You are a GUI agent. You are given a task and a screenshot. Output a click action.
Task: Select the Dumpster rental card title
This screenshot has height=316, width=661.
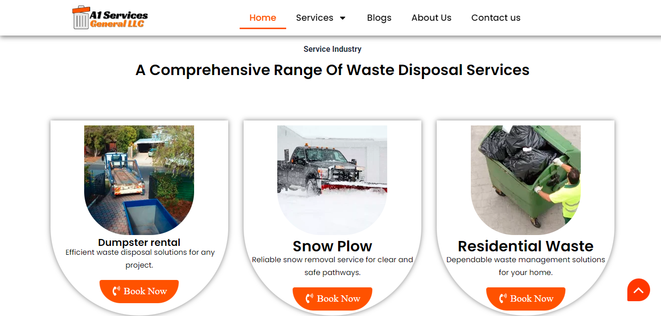(x=139, y=242)
